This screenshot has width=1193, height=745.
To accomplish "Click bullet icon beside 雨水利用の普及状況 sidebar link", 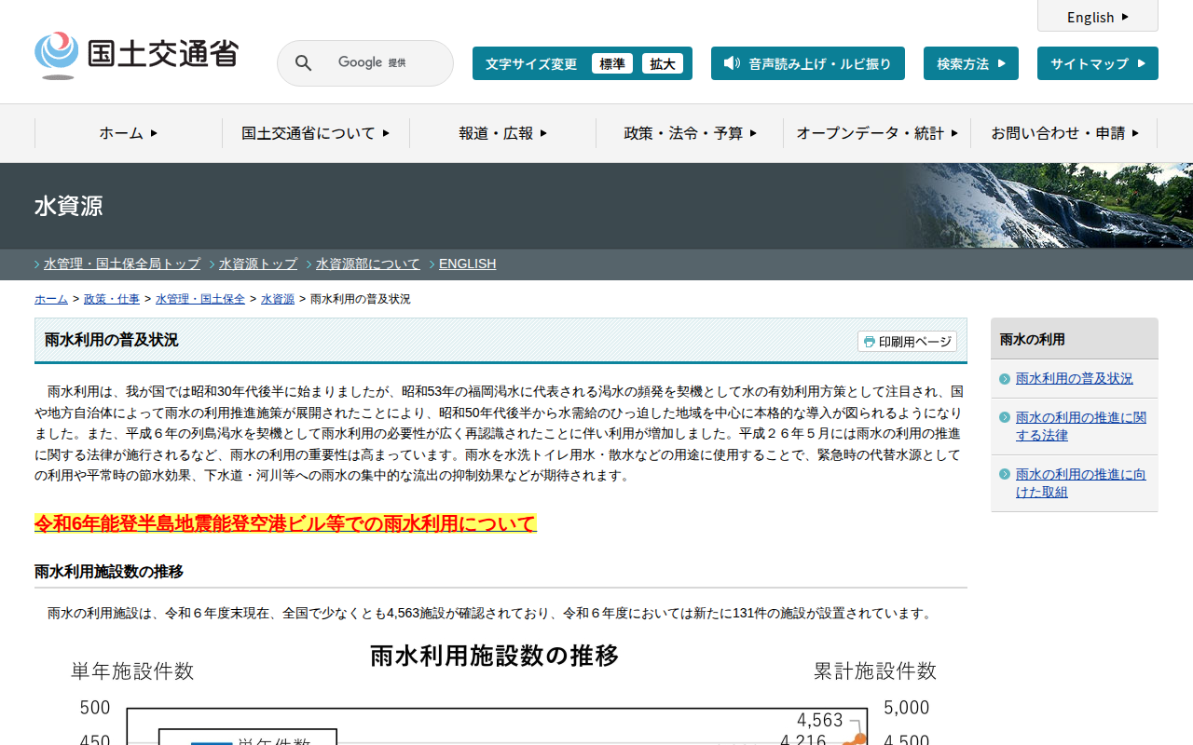I will [1004, 379].
